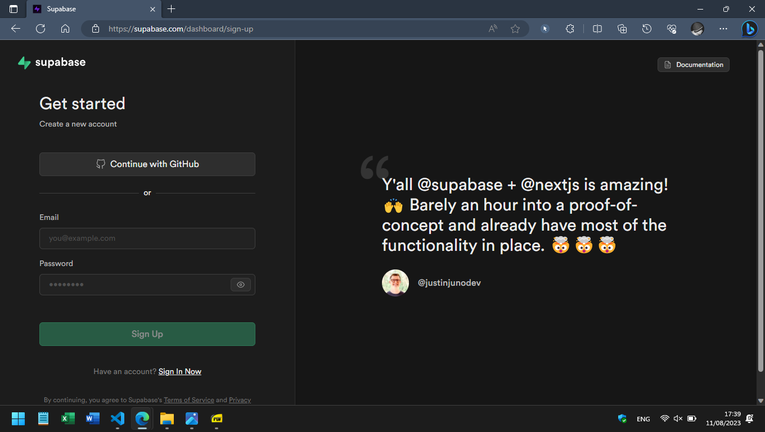Click the Sign Up button
The image size is (765, 432).
tap(147, 334)
